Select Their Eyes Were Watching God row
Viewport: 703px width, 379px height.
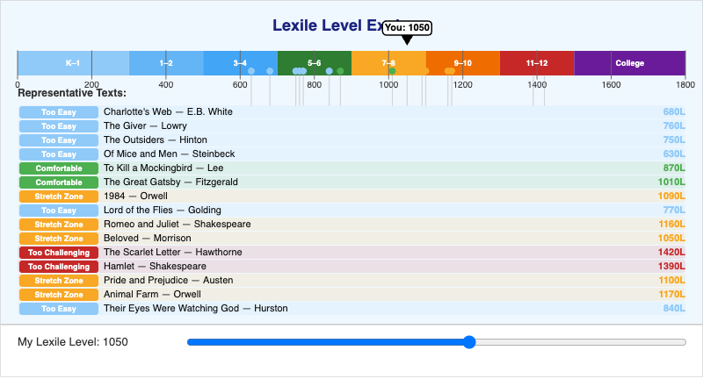[x=352, y=308]
